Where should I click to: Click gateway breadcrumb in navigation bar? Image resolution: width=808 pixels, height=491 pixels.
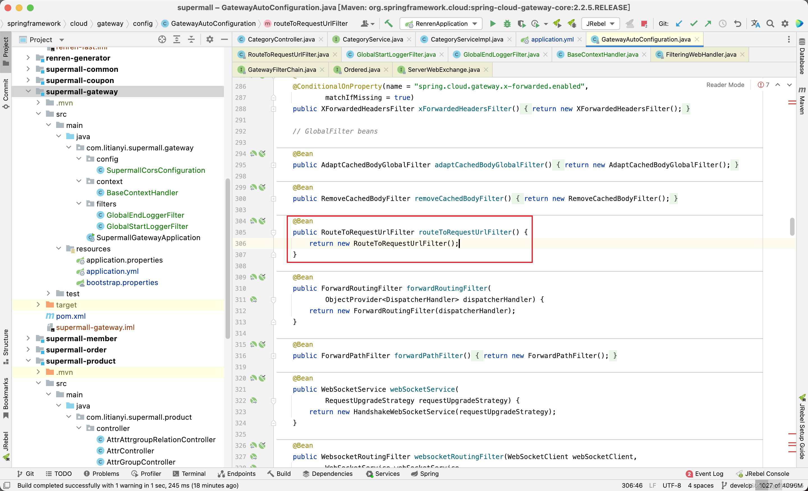110,24
